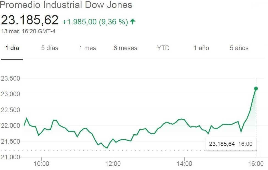The width and height of the screenshot is (268, 170).
Task: Select the YTD tab
Action: tap(163, 48)
